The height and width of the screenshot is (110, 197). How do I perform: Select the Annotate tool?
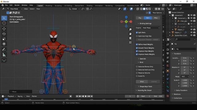point(4,50)
